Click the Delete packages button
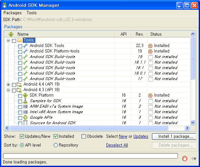Screen dimensions: 200x167 [x=174, y=145]
